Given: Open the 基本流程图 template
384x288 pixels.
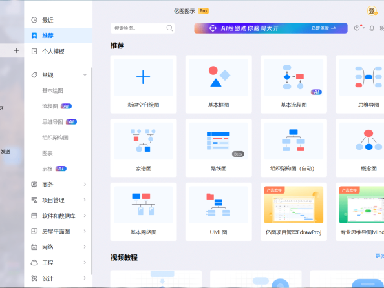Looking at the screenshot, I should (293, 84).
